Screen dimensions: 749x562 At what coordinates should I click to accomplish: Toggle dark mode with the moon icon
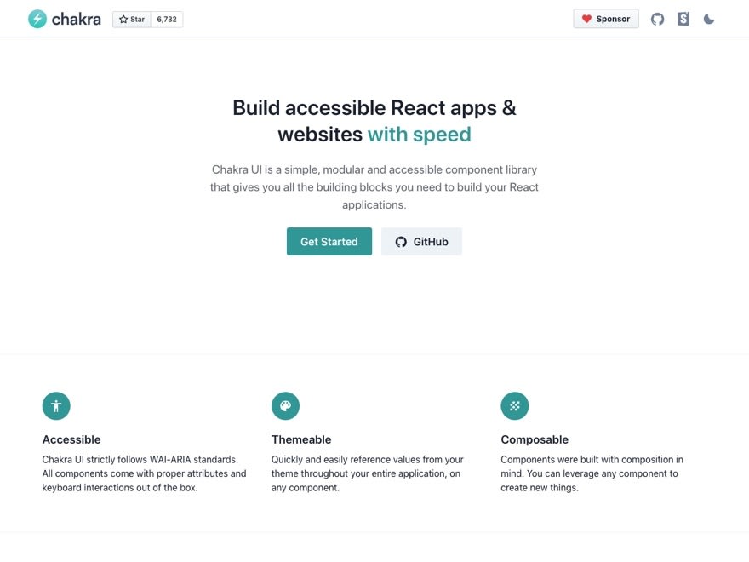708,19
